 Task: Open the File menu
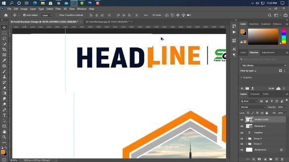click(x=9, y=9)
